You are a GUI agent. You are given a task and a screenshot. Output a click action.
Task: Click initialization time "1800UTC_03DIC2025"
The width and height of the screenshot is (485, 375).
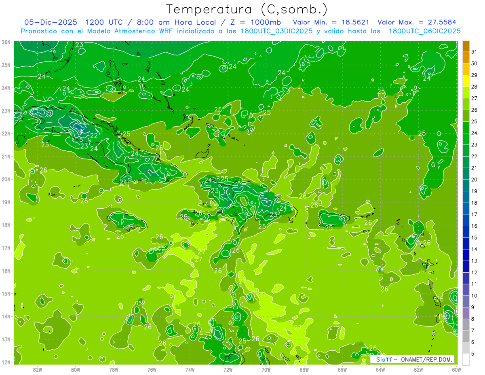click(x=276, y=31)
